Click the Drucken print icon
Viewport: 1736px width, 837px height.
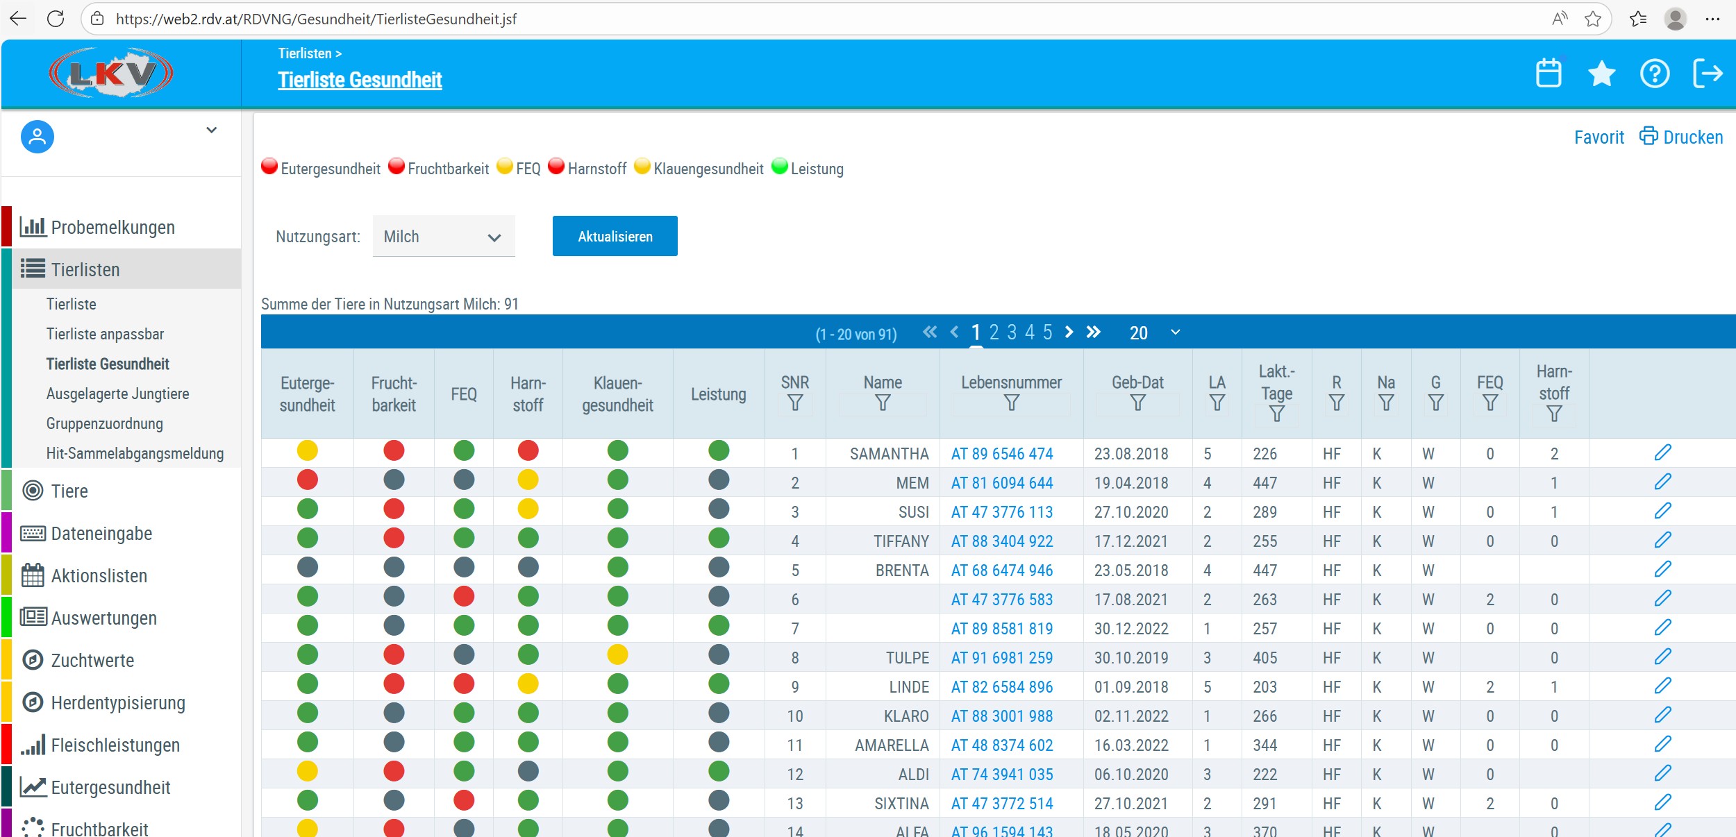pos(1649,136)
